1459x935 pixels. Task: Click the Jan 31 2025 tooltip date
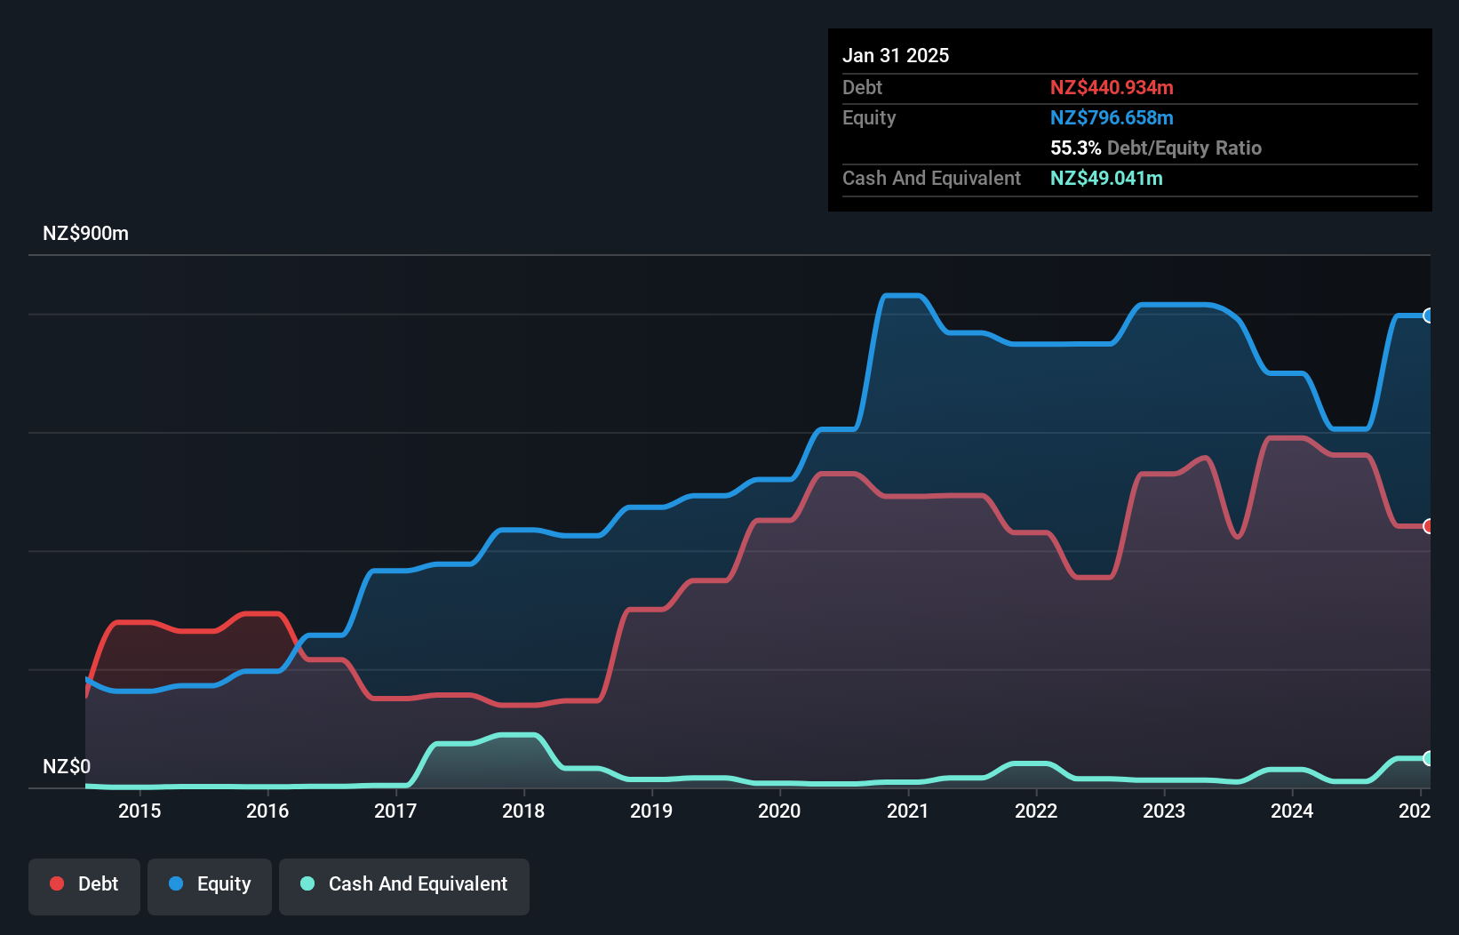tap(896, 55)
